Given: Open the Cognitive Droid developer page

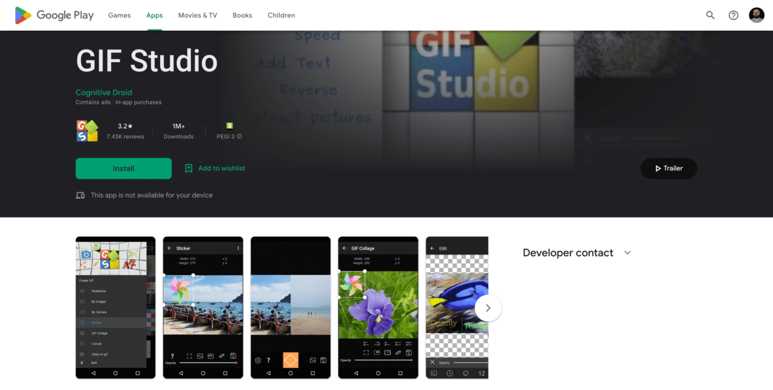Looking at the screenshot, I should pos(103,92).
